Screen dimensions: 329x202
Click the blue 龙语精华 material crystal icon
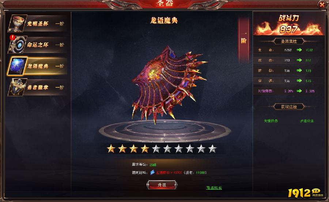click(x=152, y=172)
